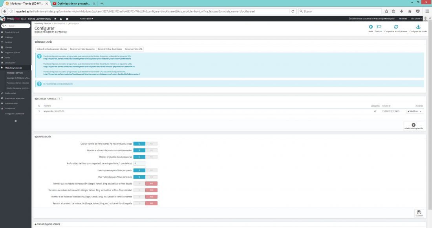
Task: Click the browser reload icon
Action: [x=293, y=11]
